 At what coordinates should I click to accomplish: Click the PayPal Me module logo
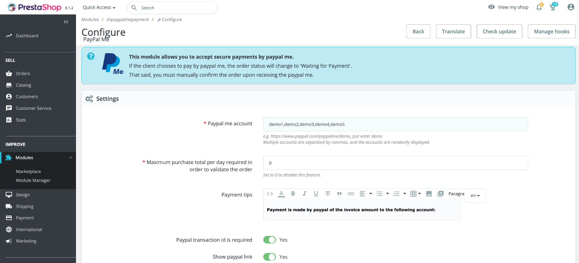point(112,64)
